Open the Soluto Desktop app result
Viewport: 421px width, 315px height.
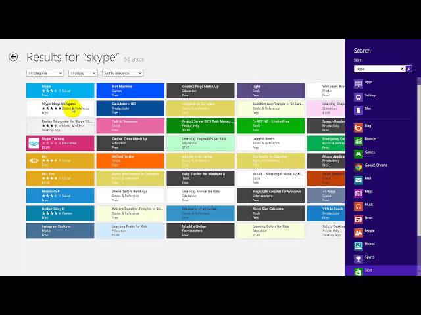click(x=326, y=230)
